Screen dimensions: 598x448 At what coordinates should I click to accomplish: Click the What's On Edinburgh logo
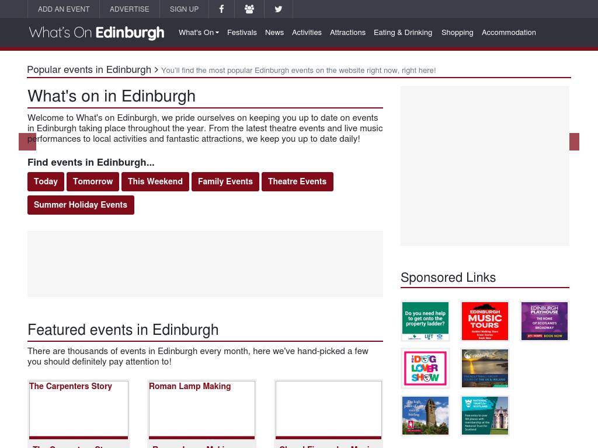pyautogui.click(x=96, y=33)
